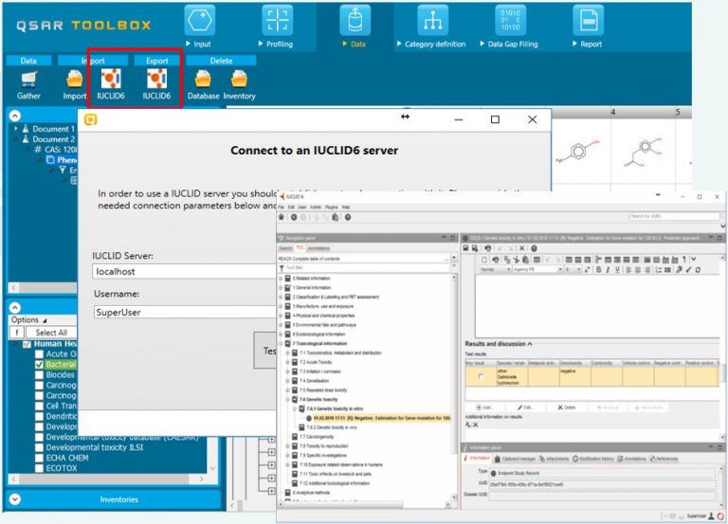Check the ECOTOX database checkbox

(39, 467)
